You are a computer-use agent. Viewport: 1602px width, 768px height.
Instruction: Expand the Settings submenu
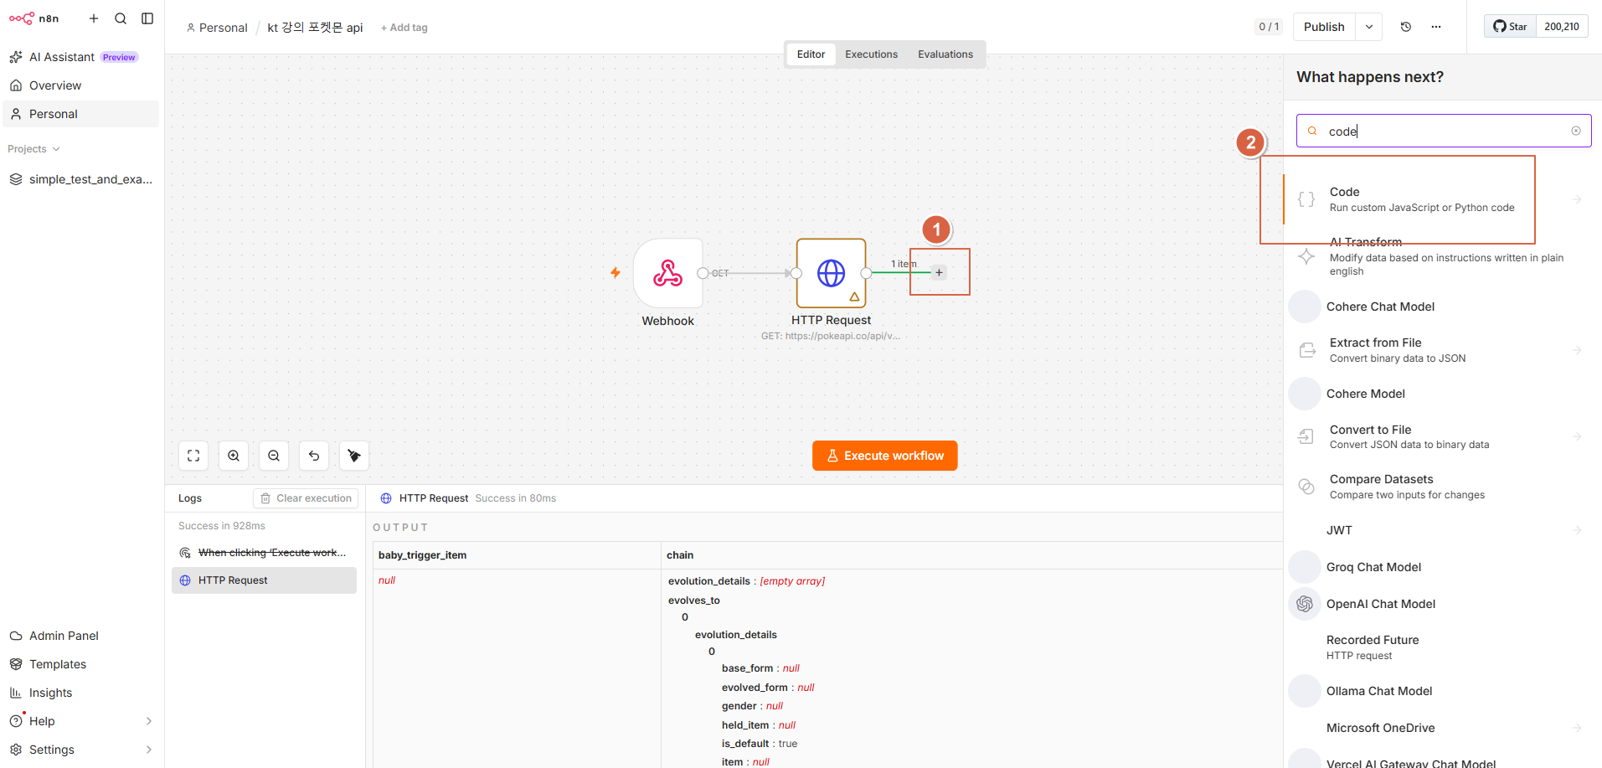click(x=149, y=750)
